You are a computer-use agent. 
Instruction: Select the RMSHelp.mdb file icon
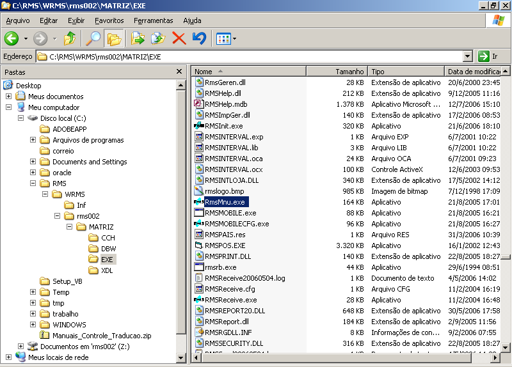199,104
